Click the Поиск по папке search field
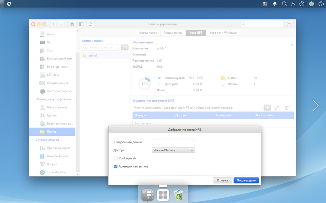This screenshot has height=203, width=326. click(x=101, y=47)
